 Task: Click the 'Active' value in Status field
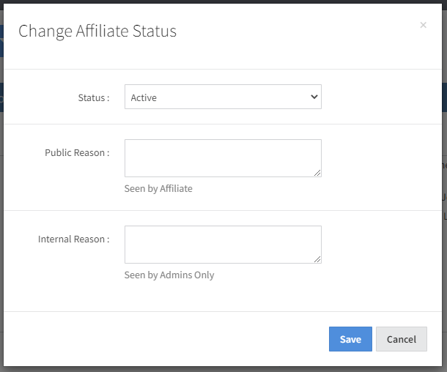[144, 97]
